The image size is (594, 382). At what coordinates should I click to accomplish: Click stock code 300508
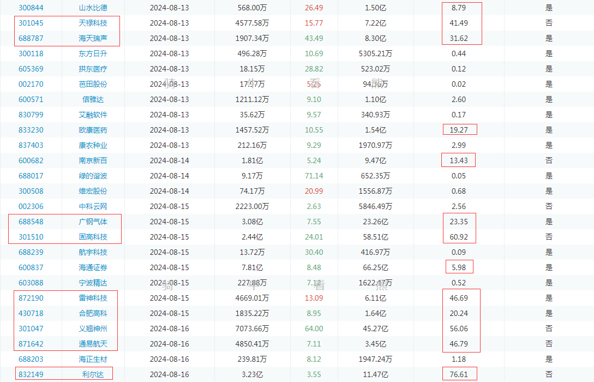point(31,191)
